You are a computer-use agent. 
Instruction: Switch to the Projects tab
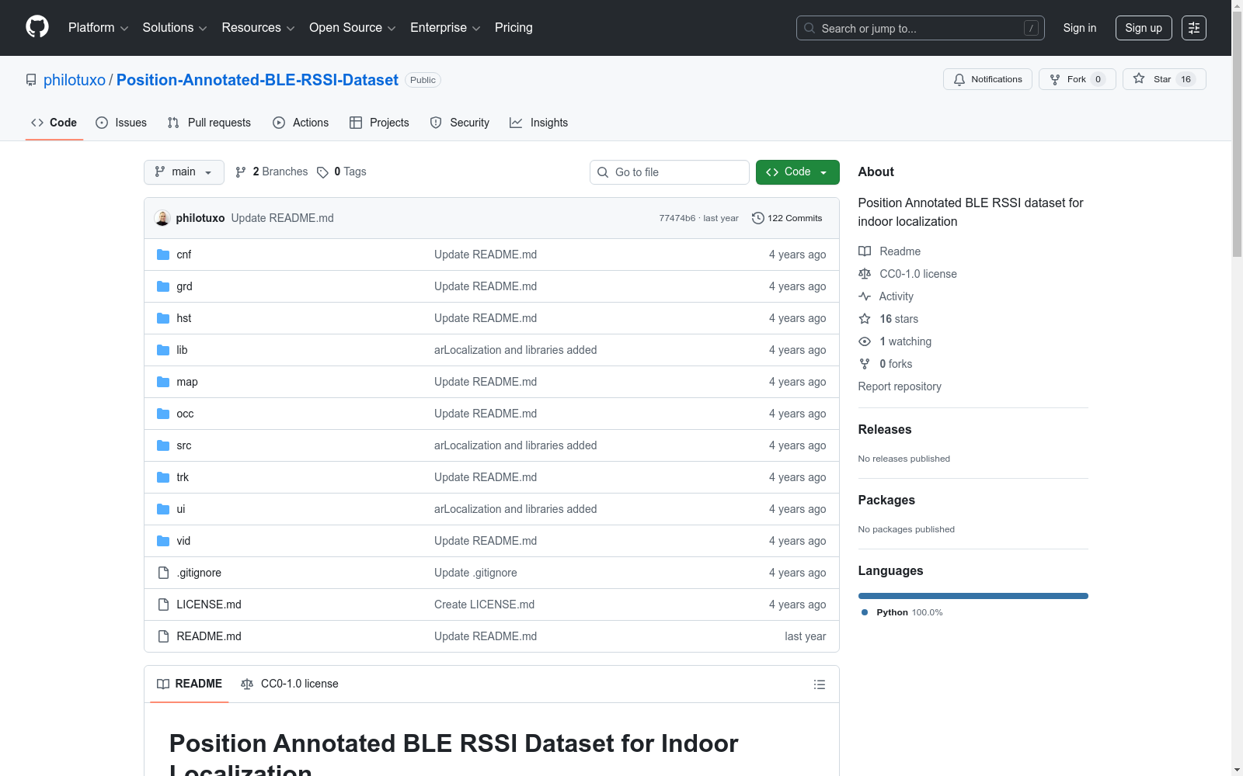[379, 123]
